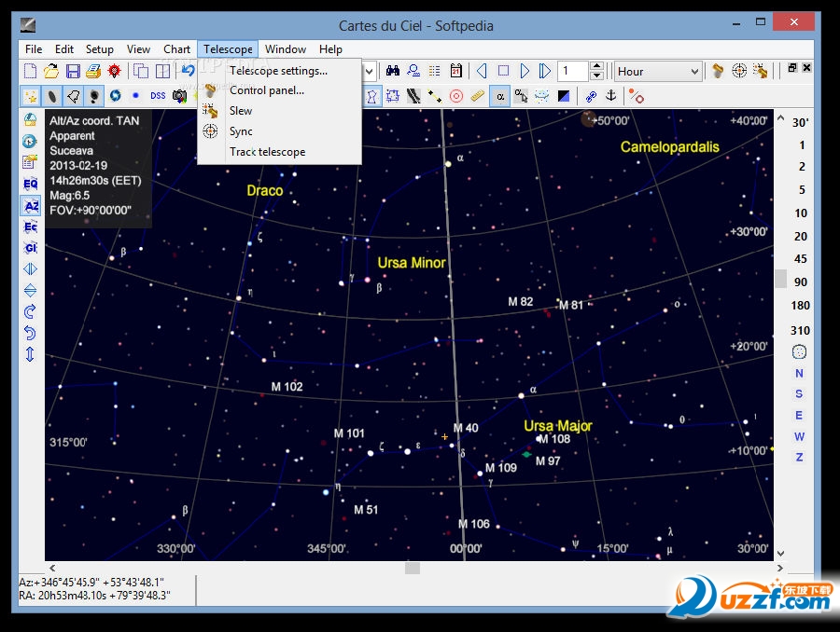Choose Slew from the Telescope menu
This screenshot has height=632, width=840.
pos(241,111)
